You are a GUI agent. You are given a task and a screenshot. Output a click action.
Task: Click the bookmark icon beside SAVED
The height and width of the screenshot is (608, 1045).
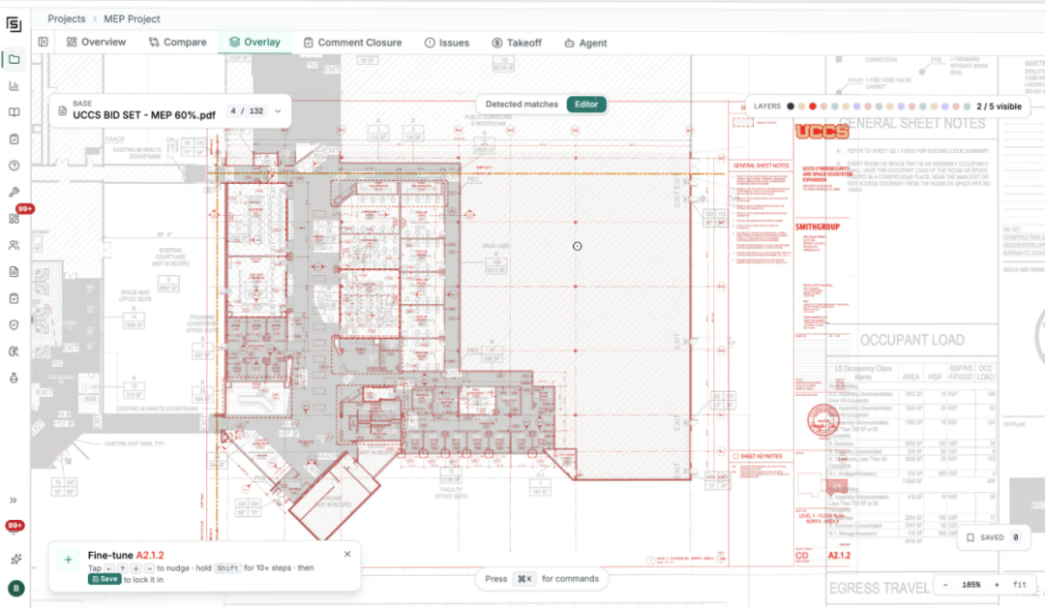pos(970,537)
